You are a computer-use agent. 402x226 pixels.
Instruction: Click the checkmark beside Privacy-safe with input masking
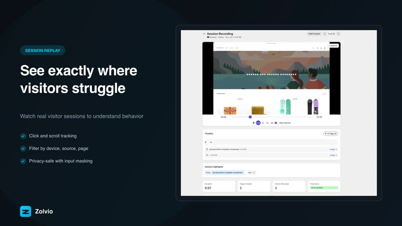click(23, 161)
